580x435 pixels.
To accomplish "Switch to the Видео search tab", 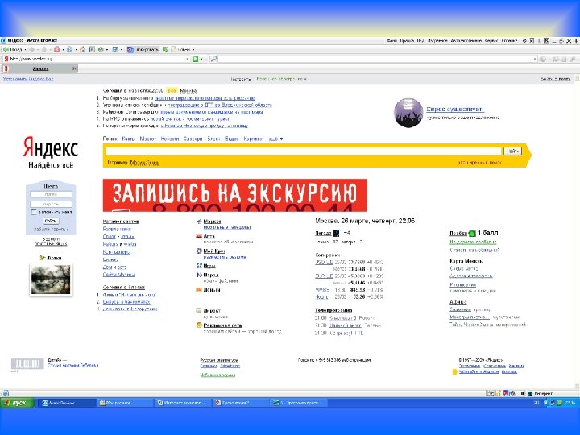I will point(231,139).
